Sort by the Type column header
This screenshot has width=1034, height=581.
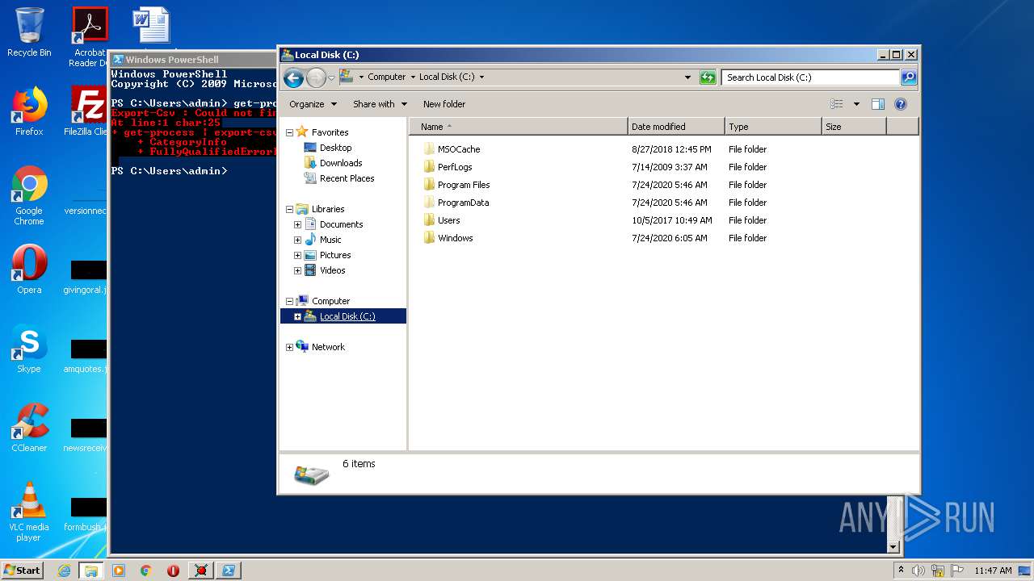tap(772, 127)
